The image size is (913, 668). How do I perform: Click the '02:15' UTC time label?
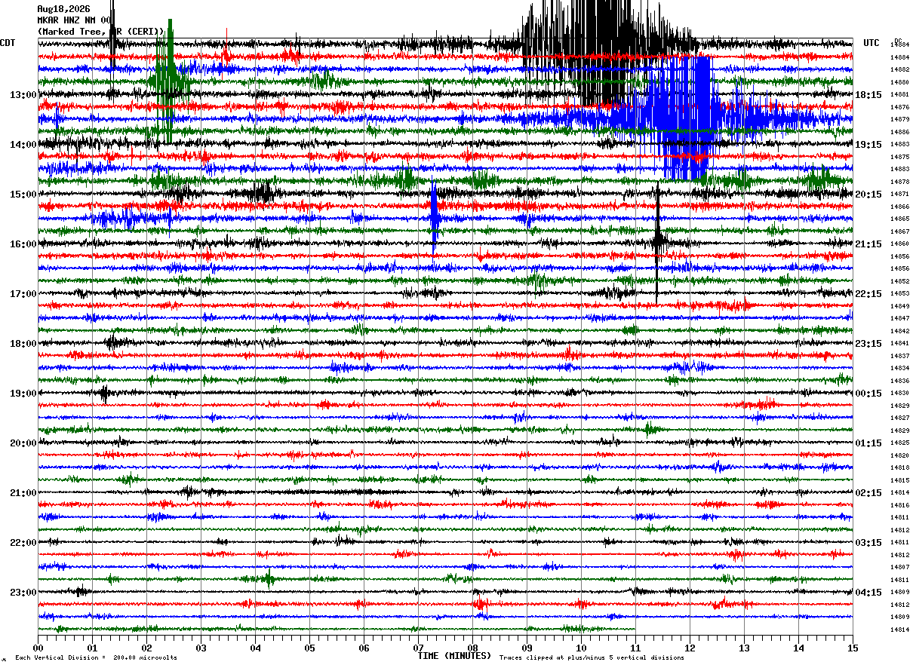[868, 493]
